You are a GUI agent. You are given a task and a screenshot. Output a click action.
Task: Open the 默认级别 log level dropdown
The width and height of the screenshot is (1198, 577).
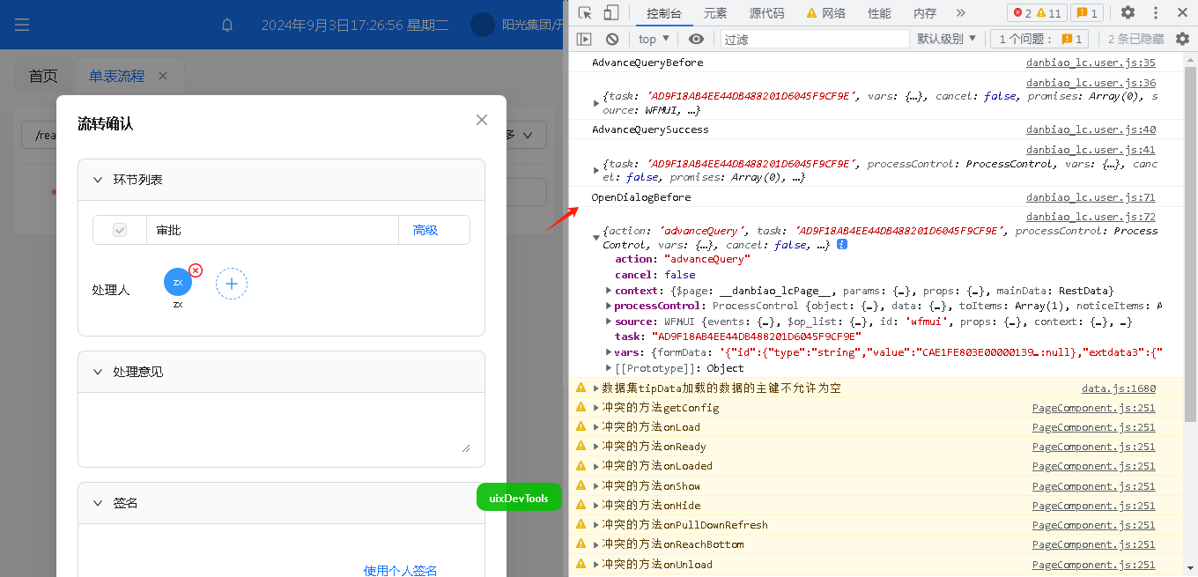(x=947, y=39)
